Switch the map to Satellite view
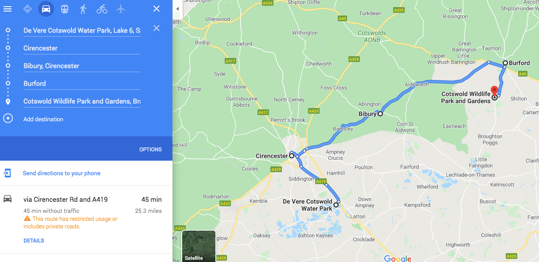 click(x=198, y=246)
